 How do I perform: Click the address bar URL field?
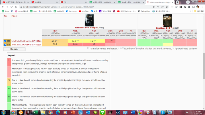pos(86,7)
